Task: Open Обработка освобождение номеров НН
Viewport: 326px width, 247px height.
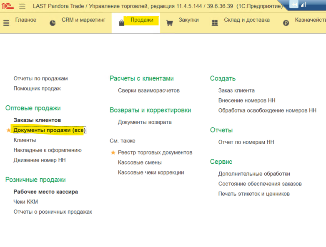Action: coord(267,110)
